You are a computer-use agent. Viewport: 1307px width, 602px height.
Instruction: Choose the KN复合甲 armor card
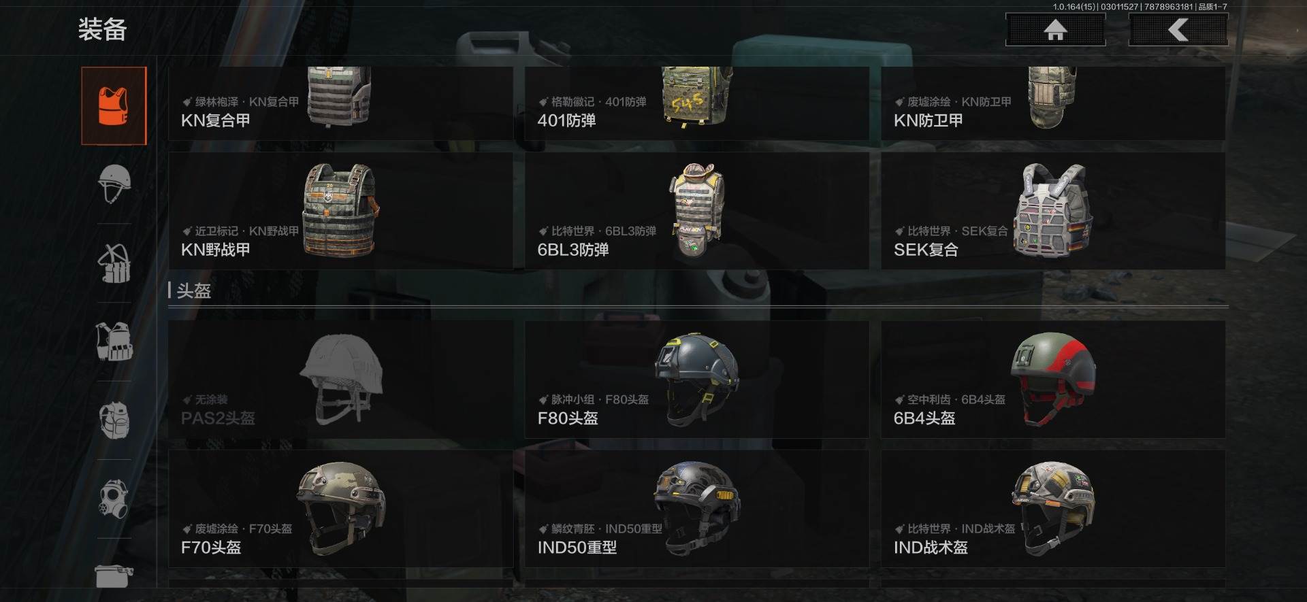point(340,103)
